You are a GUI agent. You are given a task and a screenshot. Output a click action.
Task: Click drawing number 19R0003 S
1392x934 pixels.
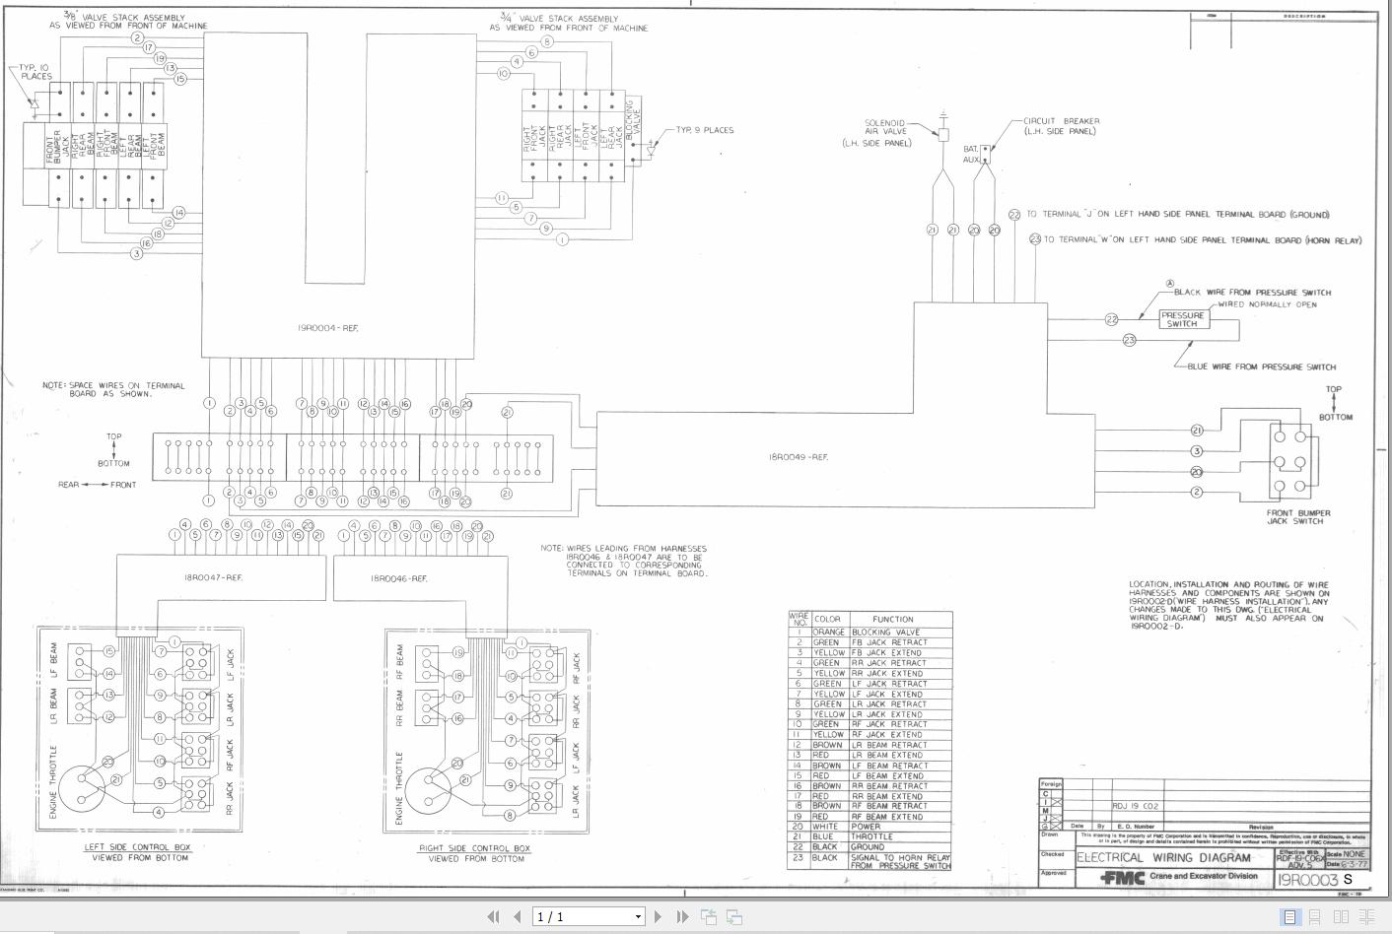point(1311,876)
